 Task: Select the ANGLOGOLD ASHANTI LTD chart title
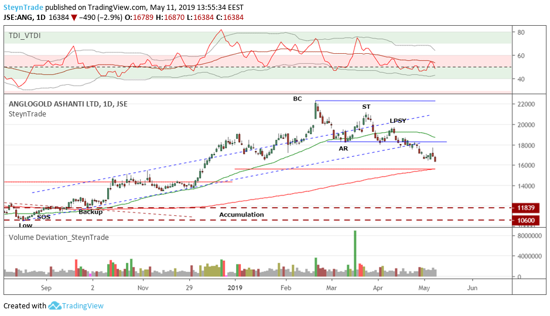click(x=68, y=104)
